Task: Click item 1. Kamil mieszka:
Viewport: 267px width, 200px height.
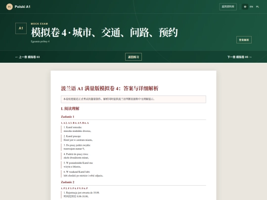Action: click(73, 127)
